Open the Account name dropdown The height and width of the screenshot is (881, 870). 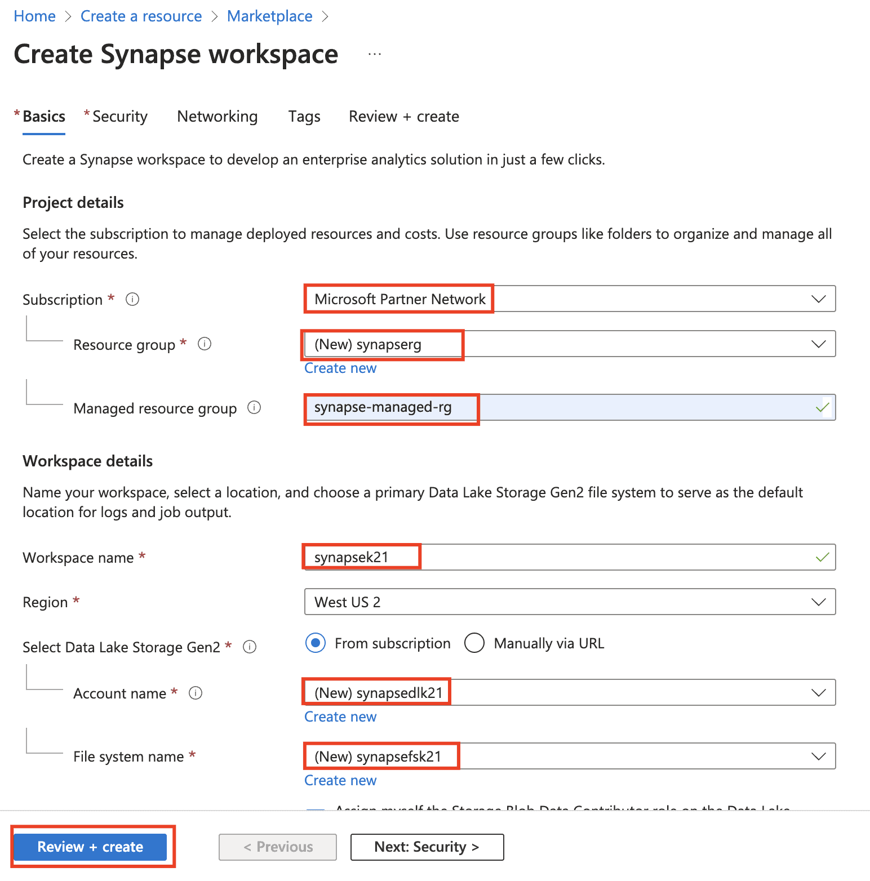[818, 693]
